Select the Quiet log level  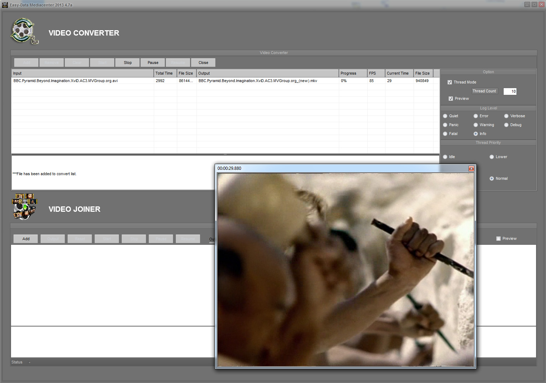click(x=445, y=116)
